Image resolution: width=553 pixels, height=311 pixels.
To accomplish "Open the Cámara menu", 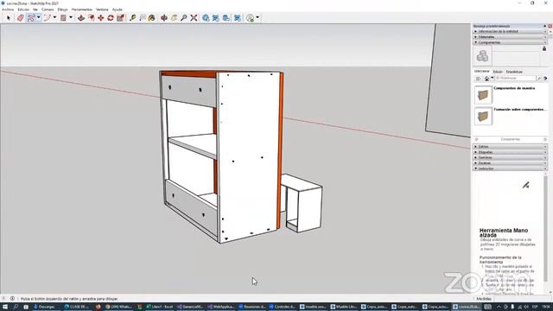I will point(48,10).
